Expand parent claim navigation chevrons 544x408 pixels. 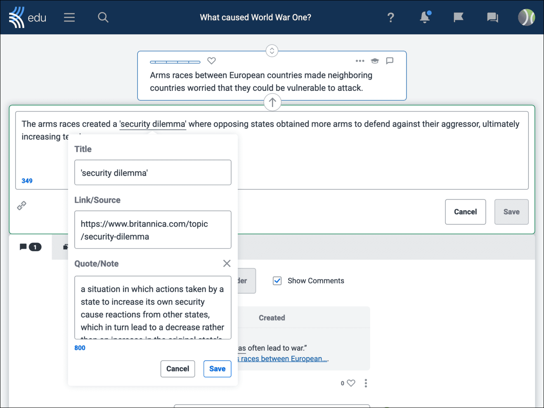272,51
